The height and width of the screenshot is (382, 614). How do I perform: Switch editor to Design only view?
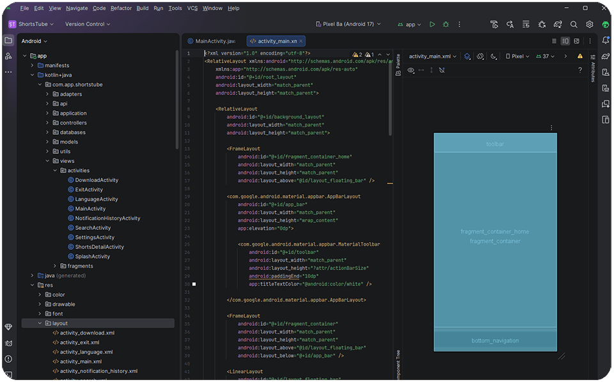pyautogui.click(x=576, y=41)
